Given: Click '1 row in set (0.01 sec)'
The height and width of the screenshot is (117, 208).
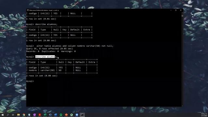Looking at the screenshot, I should point(41,19).
